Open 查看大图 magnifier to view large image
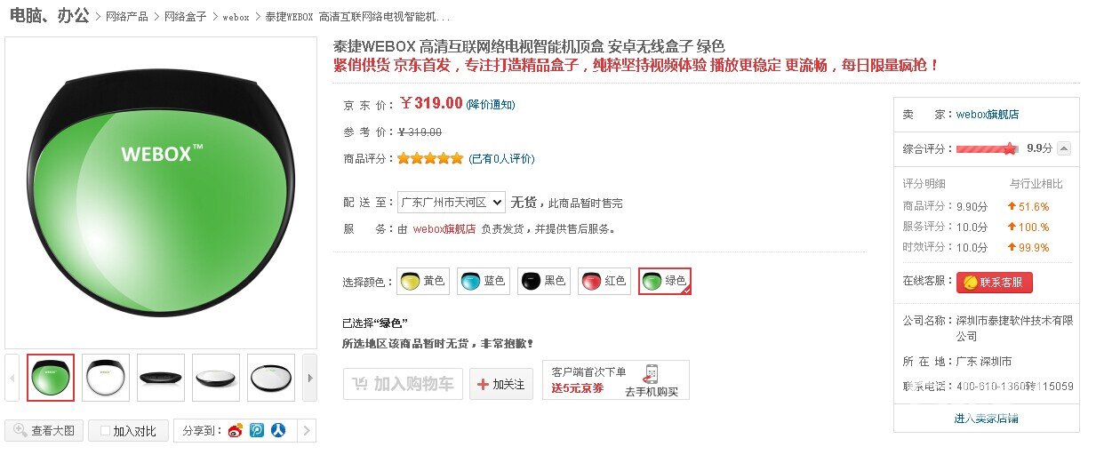 coord(44,431)
